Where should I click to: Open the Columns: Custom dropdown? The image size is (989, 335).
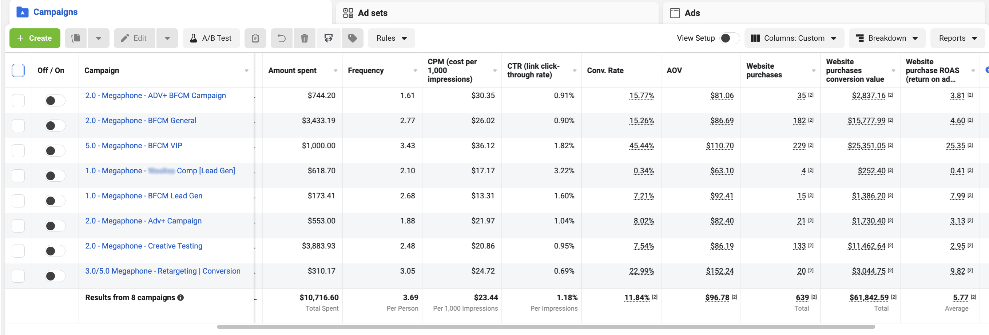pyautogui.click(x=794, y=38)
